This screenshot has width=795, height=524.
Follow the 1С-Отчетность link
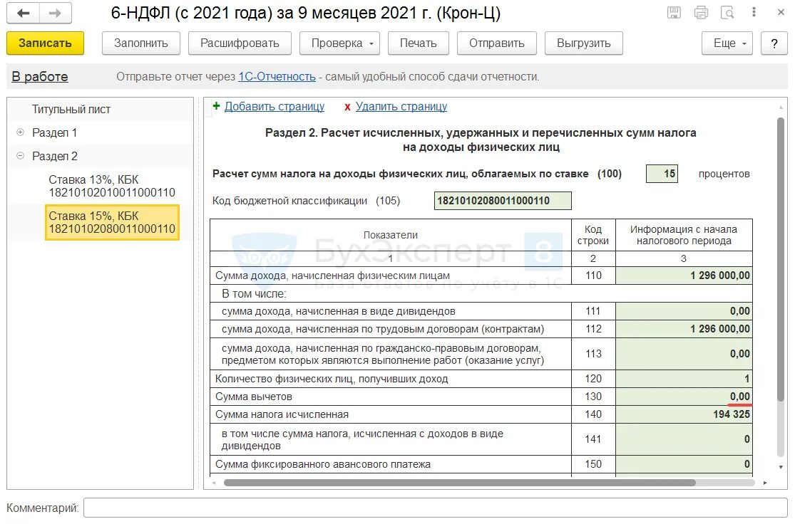pos(277,76)
